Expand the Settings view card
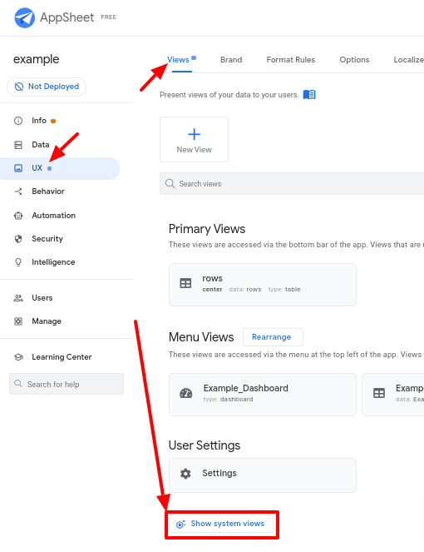The height and width of the screenshot is (552, 424). click(262, 475)
